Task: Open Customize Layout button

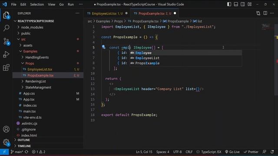Action: pyautogui.click(x=249, y=4)
